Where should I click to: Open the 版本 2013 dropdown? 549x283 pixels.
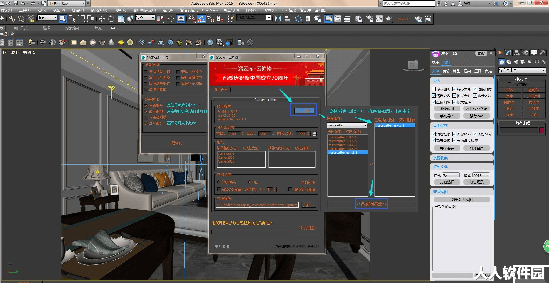tap(481, 175)
